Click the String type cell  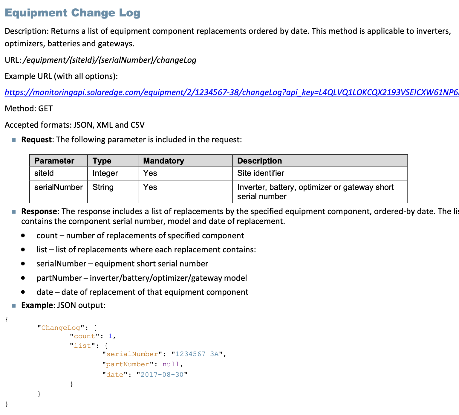pyautogui.click(x=103, y=187)
